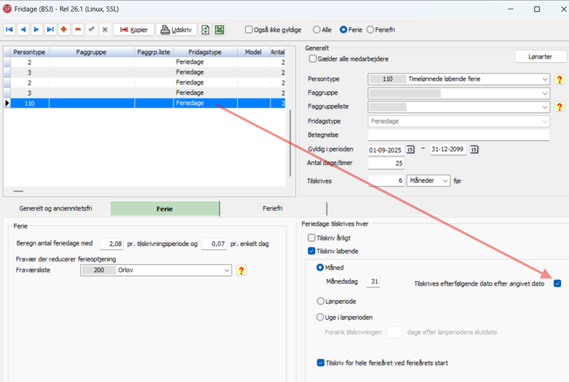Screen dimensions: 569x382
Task: Refresh the data with reload icon
Action: [x=205, y=30]
